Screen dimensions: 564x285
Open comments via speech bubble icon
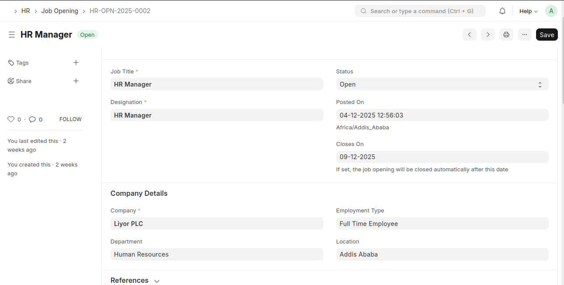click(x=32, y=119)
